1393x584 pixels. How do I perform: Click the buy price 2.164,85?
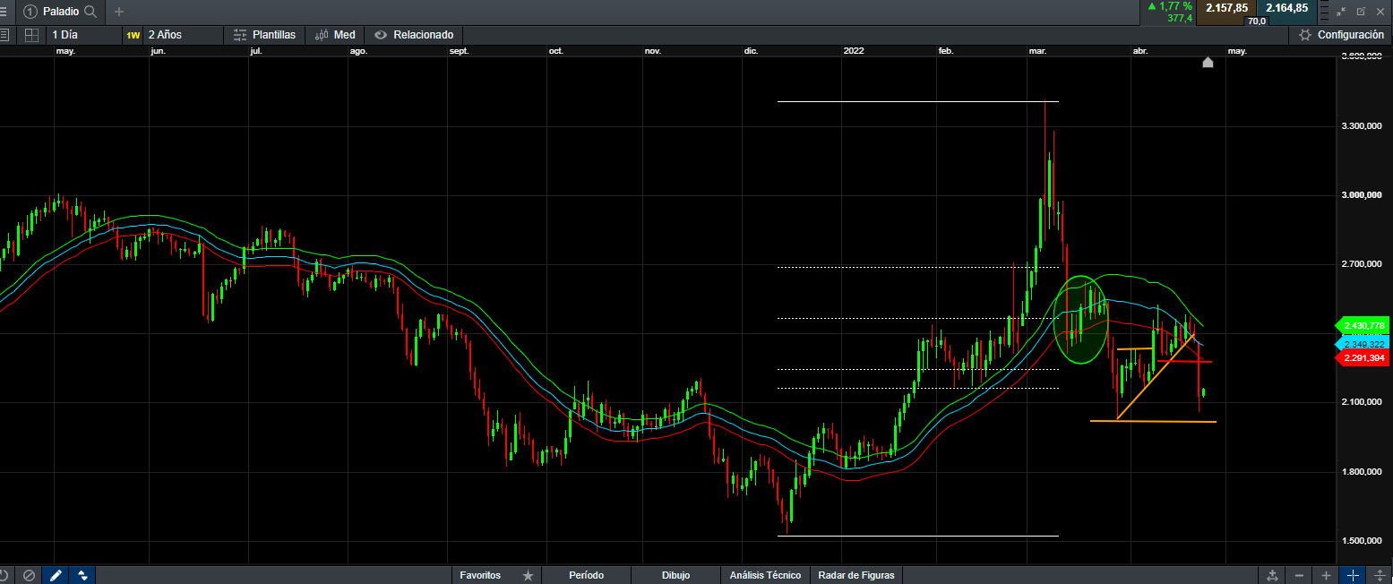(x=1286, y=8)
